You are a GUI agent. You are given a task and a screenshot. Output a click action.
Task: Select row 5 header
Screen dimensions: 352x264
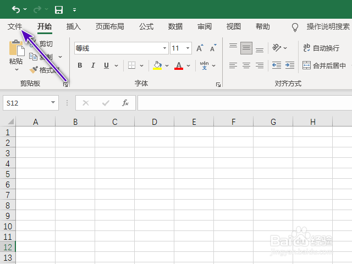(8, 174)
